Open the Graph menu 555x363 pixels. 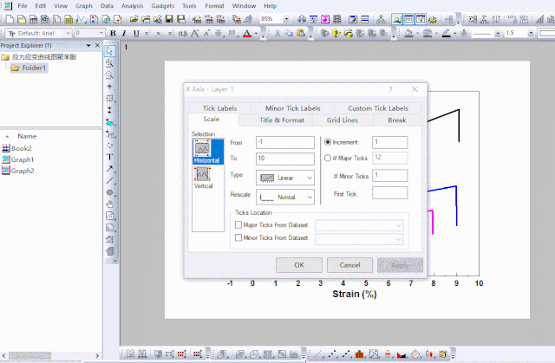pos(84,6)
